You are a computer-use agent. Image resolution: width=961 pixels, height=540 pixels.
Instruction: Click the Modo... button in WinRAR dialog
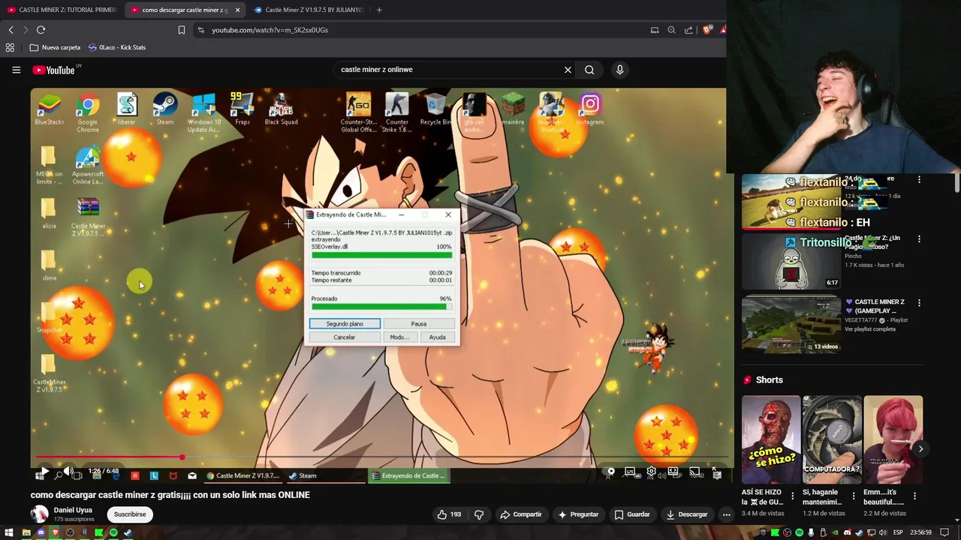coord(399,337)
